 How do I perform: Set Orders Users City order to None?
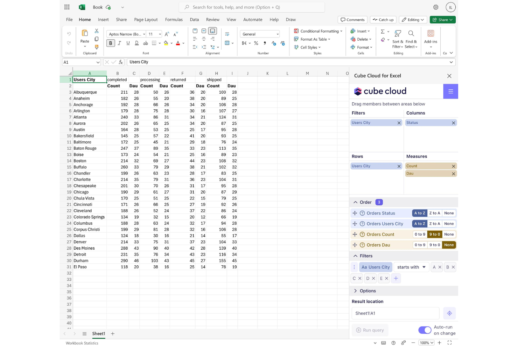pyautogui.click(x=449, y=224)
